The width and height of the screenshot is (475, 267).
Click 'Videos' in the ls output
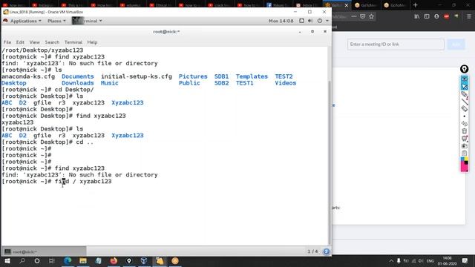(285, 83)
